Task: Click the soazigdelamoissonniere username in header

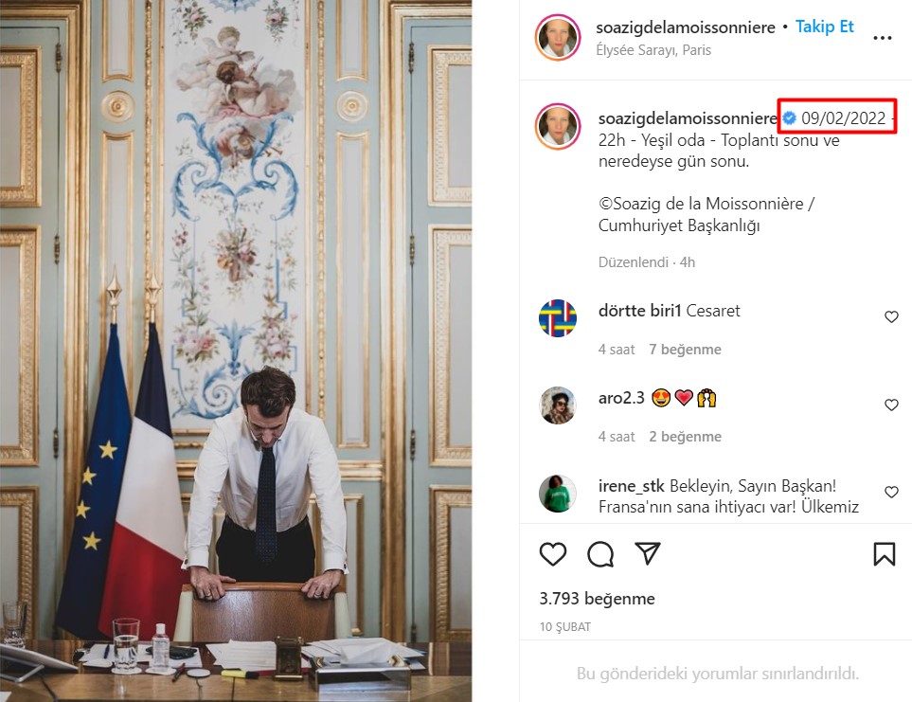Action: (687, 27)
